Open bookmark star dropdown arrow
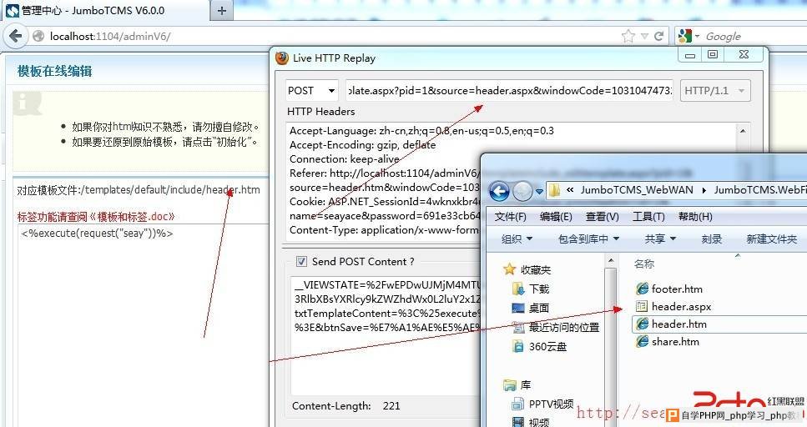The width and height of the screenshot is (807, 427). click(644, 36)
